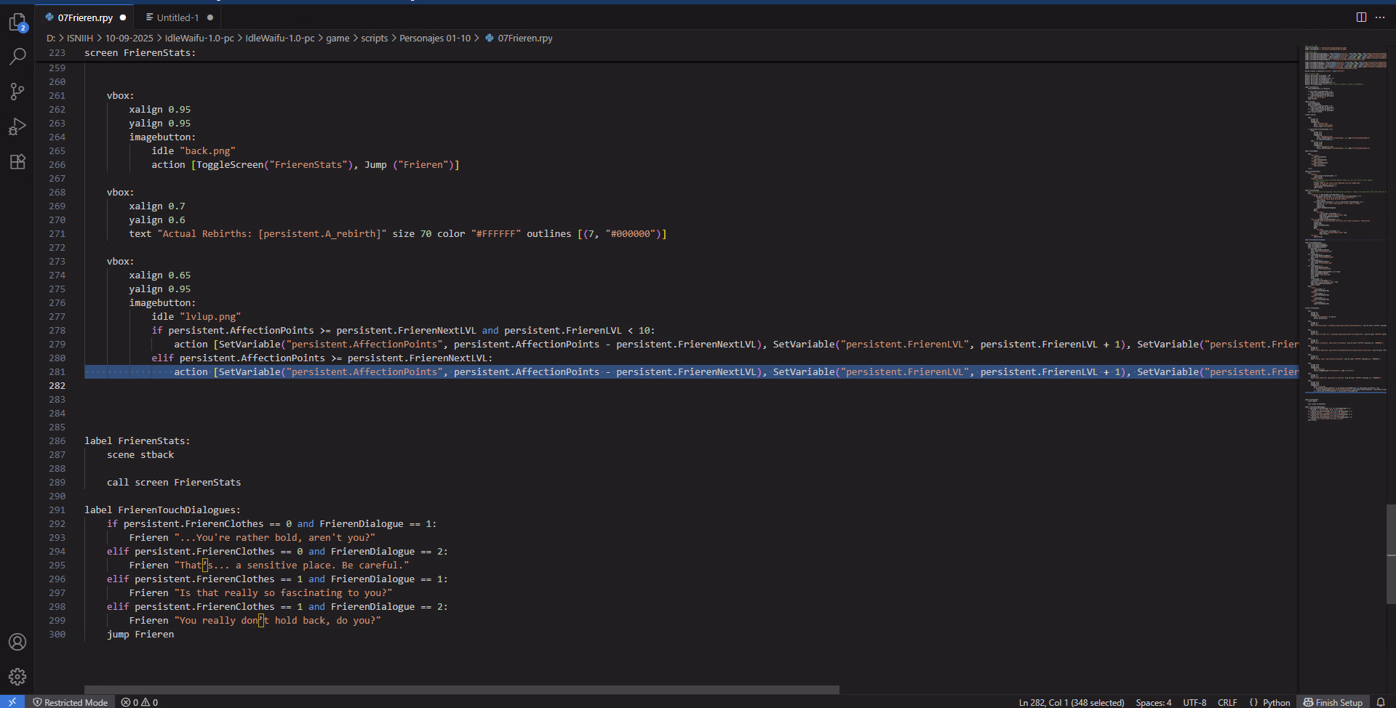1396x708 pixels.
Task: Select the 07Frieren.rpy tab
Action: tap(85, 17)
